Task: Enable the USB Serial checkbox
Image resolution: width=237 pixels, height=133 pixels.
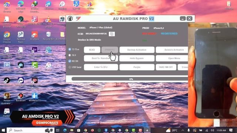Action: click(x=70, y=67)
